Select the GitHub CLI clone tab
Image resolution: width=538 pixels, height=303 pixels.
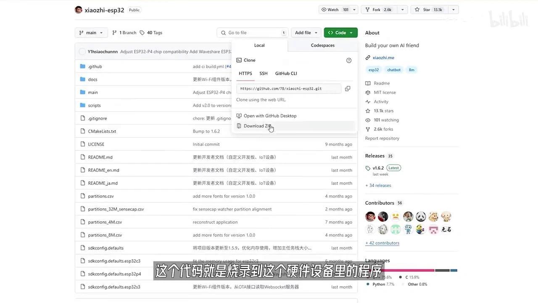[x=286, y=74]
